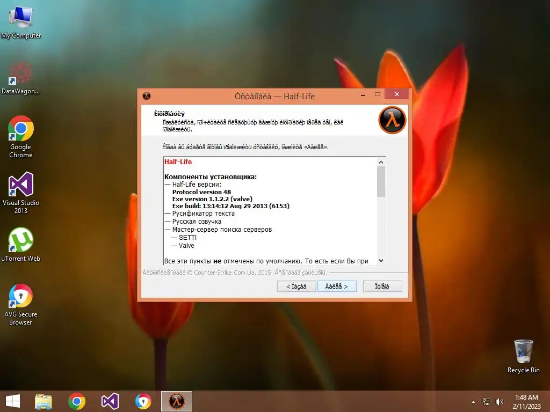Click the Counter-Strike.Com.Ua copyright text
Viewport: 550px width, 412px height.
(x=235, y=272)
